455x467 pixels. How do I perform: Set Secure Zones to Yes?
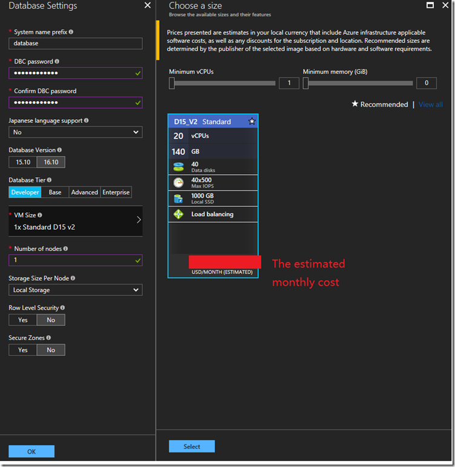pos(23,350)
